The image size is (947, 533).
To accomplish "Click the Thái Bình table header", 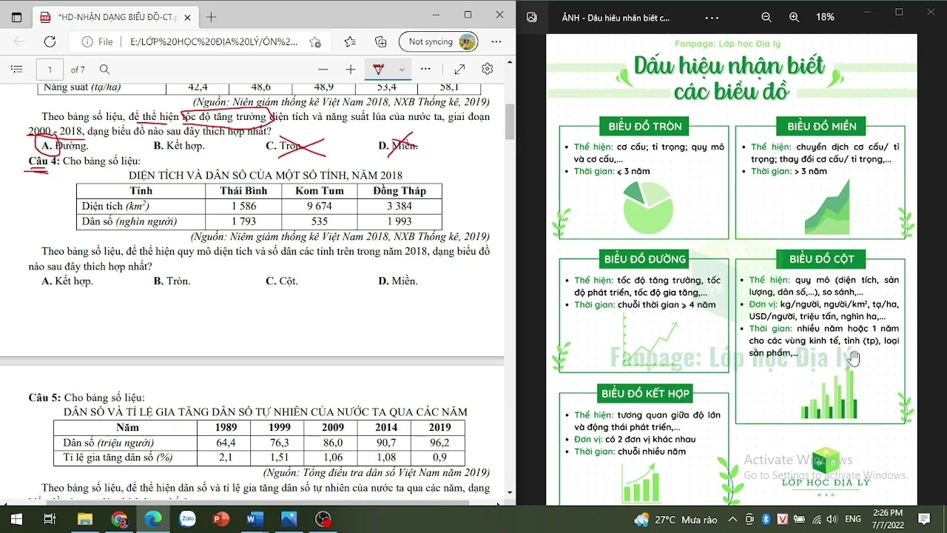I will 243,191.
